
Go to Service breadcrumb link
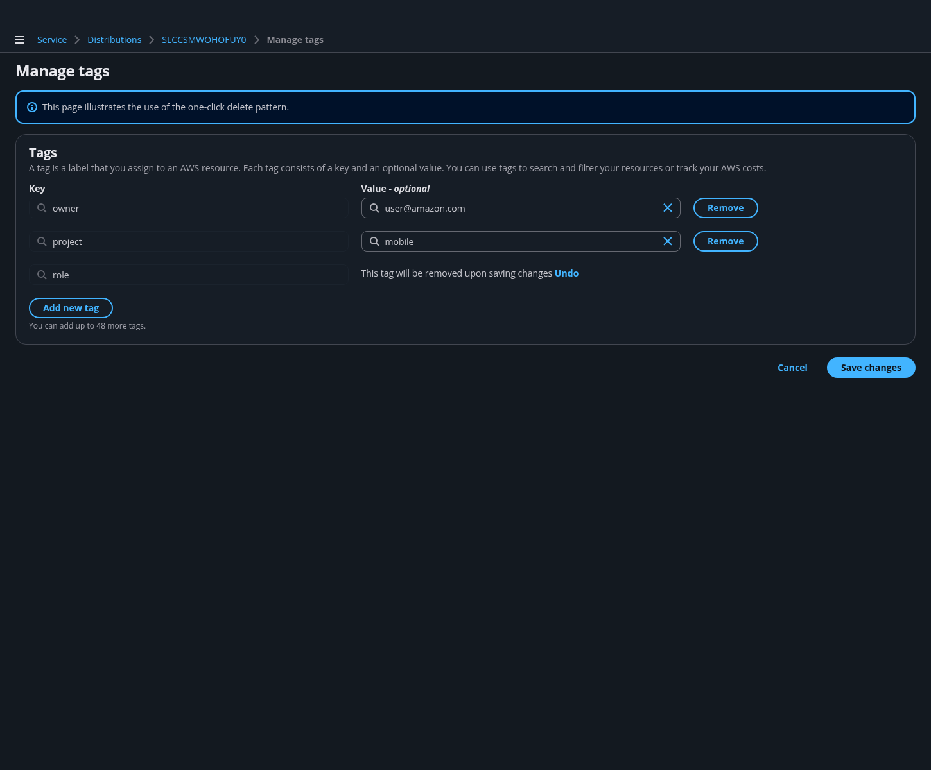[52, 40]
